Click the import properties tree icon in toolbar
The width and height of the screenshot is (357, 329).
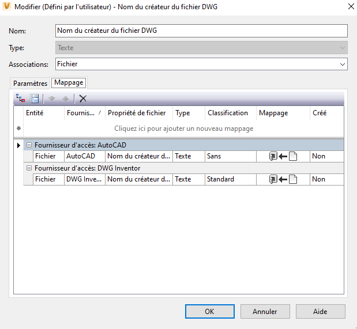(x=21, y=99)
